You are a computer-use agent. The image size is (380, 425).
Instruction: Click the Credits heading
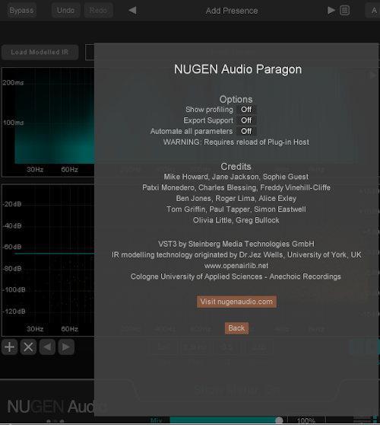(x=236, y=167)
